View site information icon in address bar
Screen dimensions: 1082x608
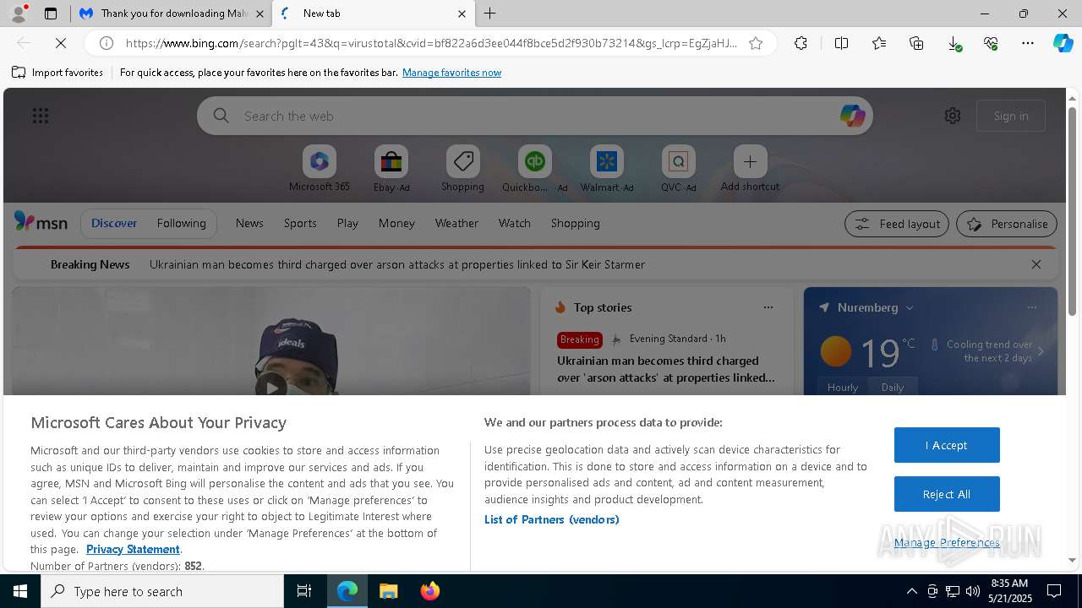(107, 43)
